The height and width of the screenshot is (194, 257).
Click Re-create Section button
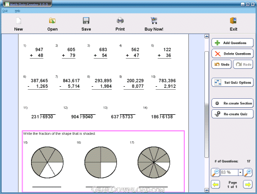(x=232, y=103)
